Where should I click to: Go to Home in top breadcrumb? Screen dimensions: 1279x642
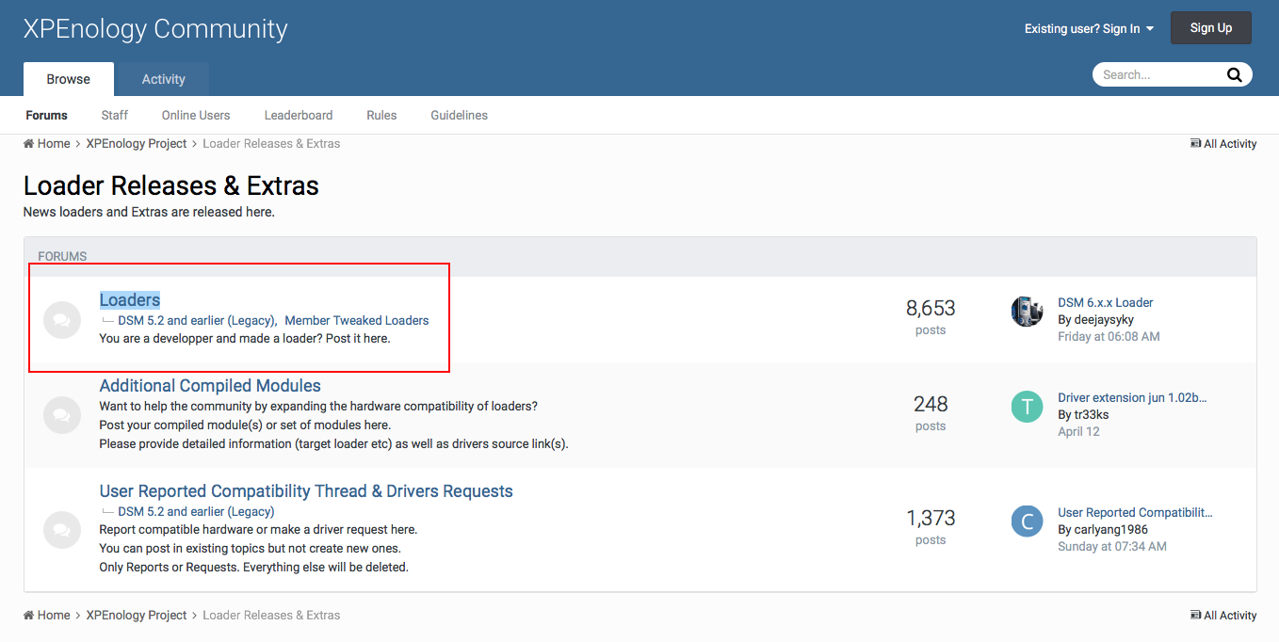click(x=47, y=144)
